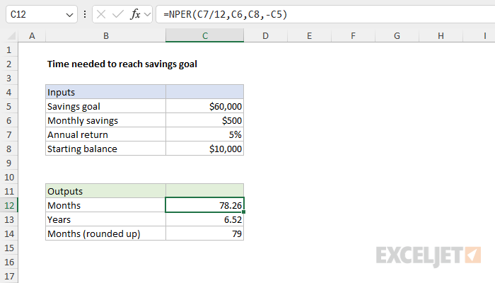Click the Name Box showing C12
495x283 pixels.
(41, 14)
